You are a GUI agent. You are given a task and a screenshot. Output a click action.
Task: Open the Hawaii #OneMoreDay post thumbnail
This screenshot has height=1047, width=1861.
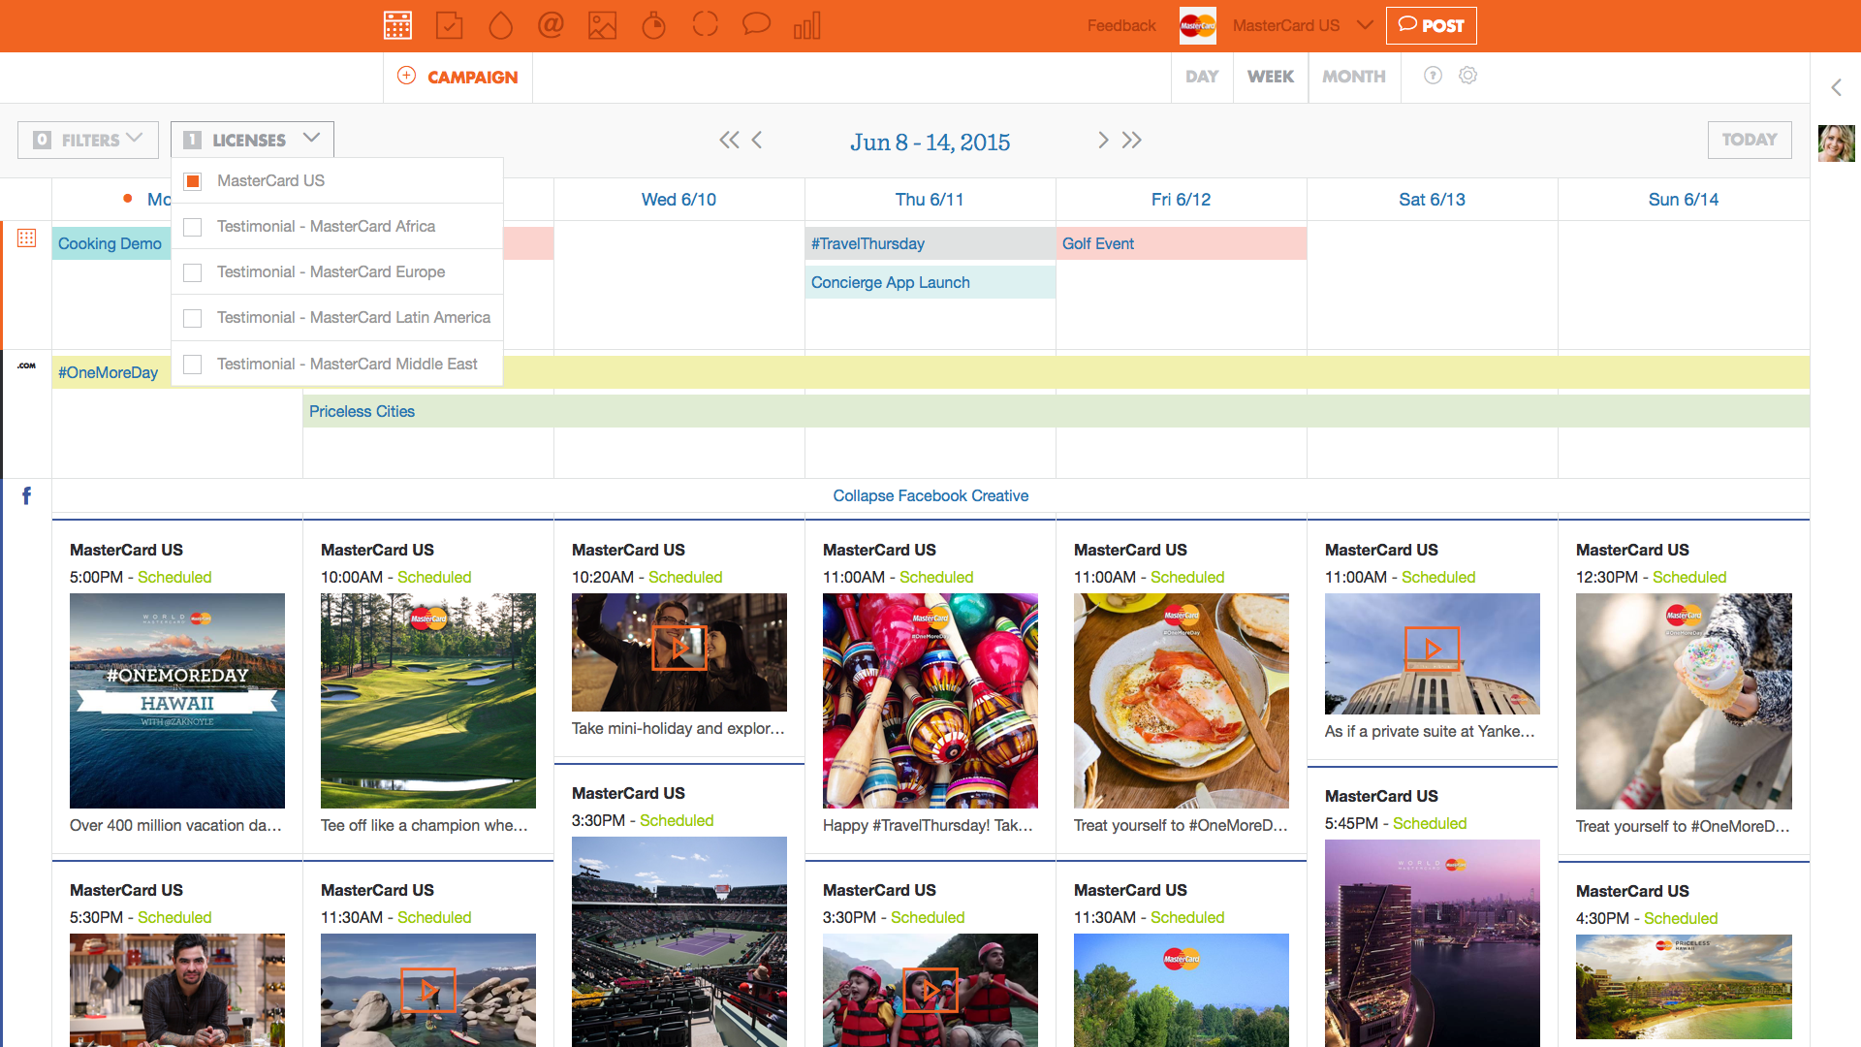[177, 700]
